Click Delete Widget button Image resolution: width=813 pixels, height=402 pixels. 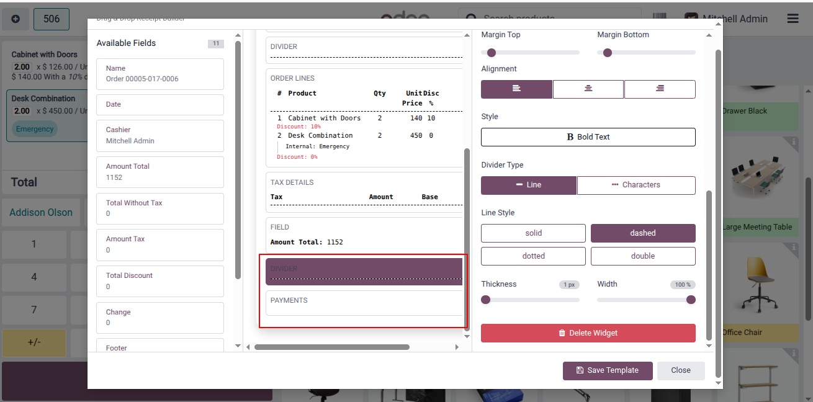click(x=588, y=333)
